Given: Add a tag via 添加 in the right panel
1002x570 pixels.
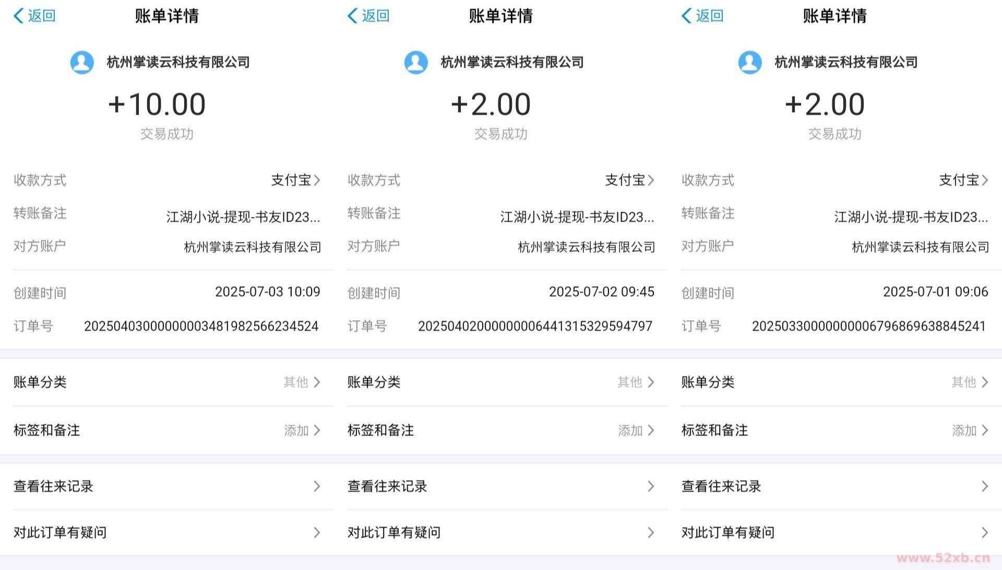Looking at the screenshot, I should tap(970, 430).
